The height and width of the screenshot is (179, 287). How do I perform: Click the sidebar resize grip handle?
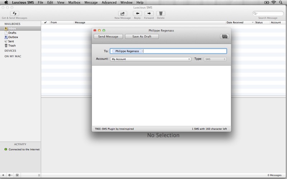tap(39, 175)
